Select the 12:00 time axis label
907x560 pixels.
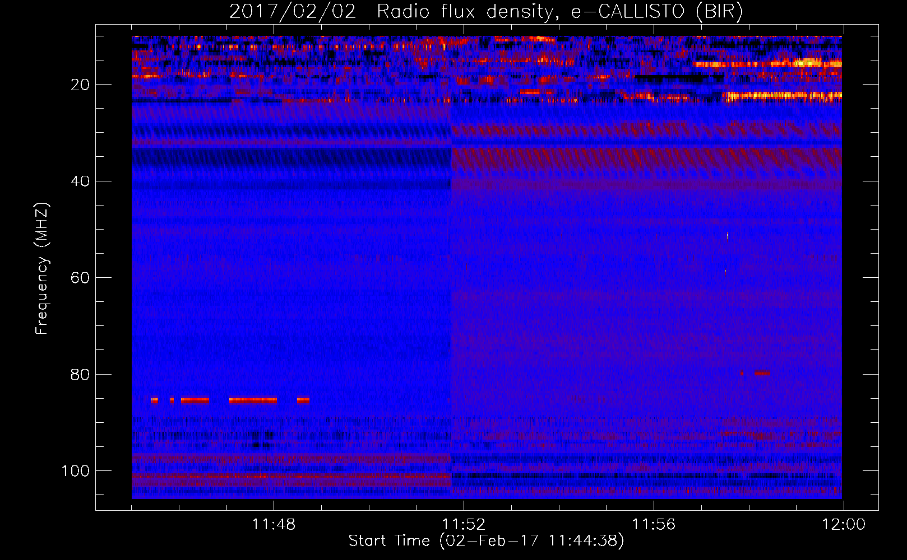click(844, 525)
